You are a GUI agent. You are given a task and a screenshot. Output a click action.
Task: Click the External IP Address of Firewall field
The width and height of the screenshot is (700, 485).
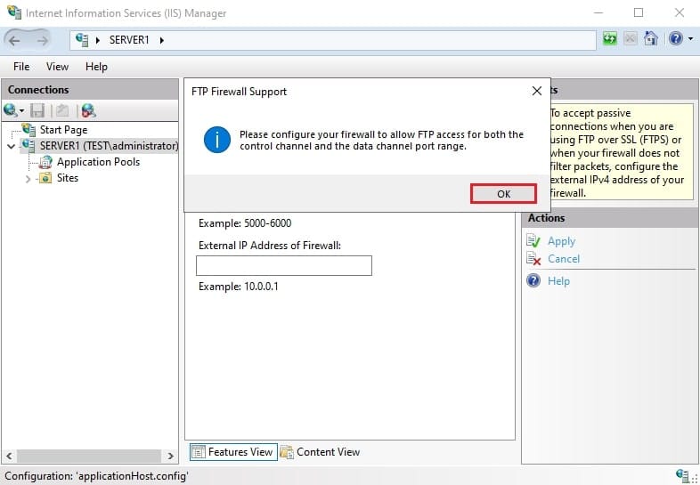tap(284, 265)
